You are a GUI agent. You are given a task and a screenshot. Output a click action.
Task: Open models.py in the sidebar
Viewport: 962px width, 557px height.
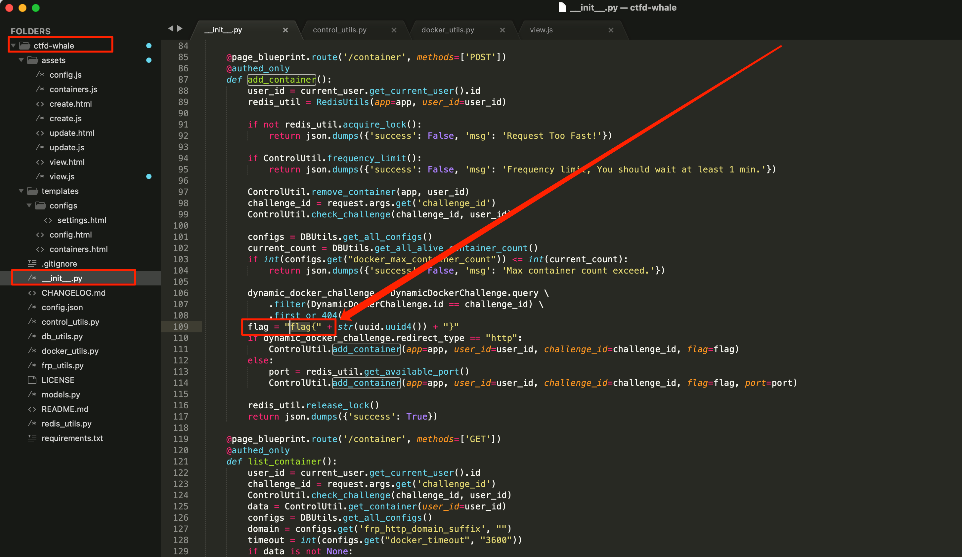pyautogui.click(x=61, y=394)
